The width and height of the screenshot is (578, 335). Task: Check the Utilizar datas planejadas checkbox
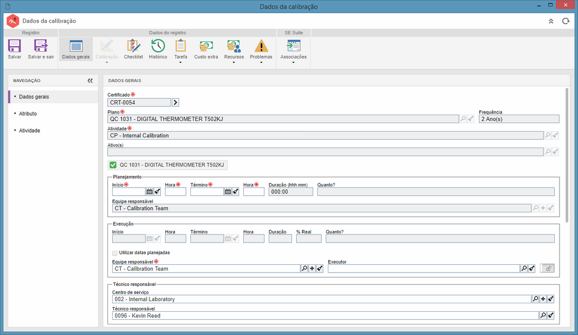point(115,253)
